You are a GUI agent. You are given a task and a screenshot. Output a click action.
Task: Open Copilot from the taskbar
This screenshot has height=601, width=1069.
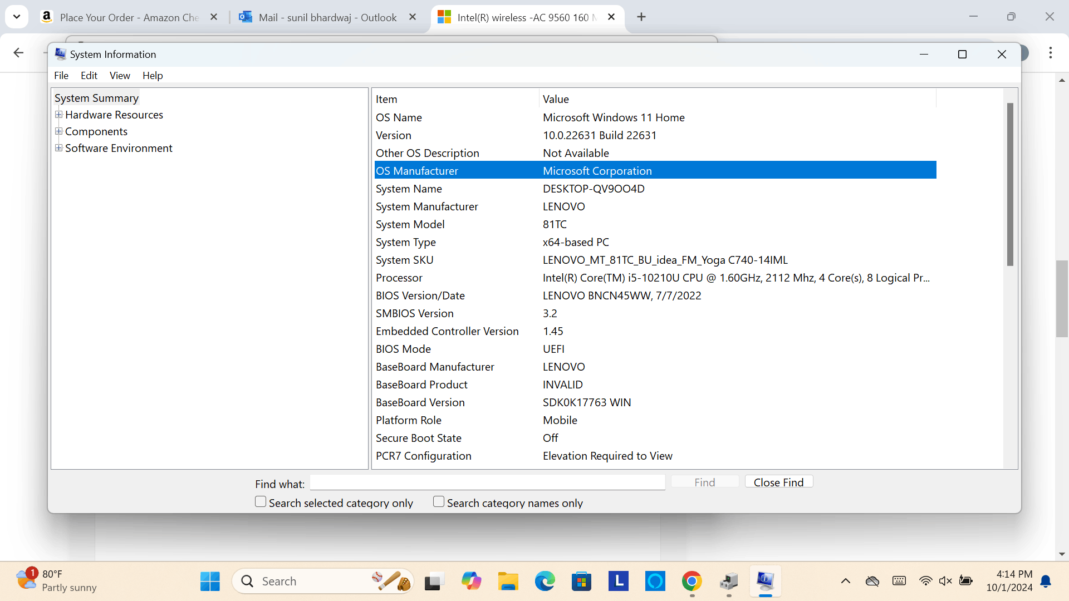pyautogui.click(x=471, y=582)
